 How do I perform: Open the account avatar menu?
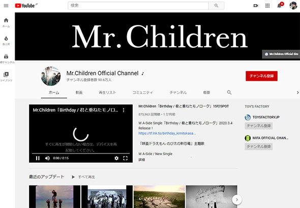coord(293,6)
